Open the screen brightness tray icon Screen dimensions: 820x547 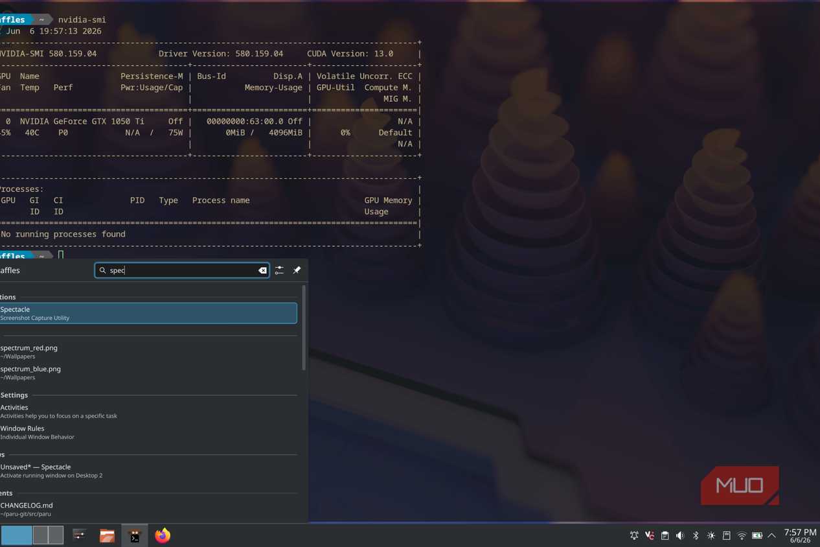pos(711,536)
